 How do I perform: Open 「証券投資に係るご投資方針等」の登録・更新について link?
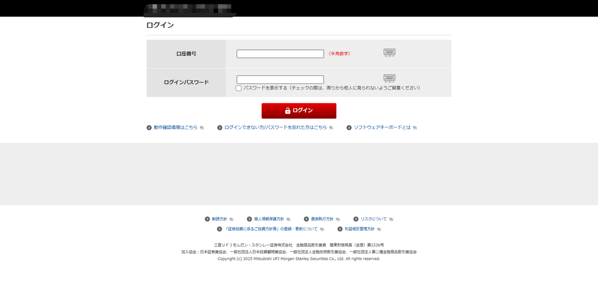pyautogui.click(x=271, y=229)
